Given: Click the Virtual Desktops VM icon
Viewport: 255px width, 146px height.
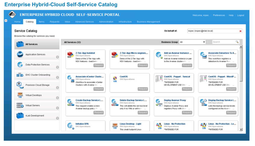Looking at the screenshot, I should pyautogui.click(x=20, y=95).
